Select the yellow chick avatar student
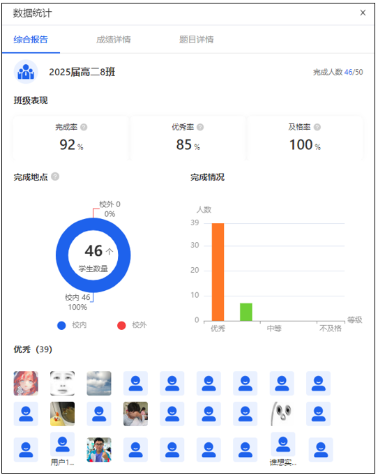Viewport: 378px width, 475px height. point(62,414)
